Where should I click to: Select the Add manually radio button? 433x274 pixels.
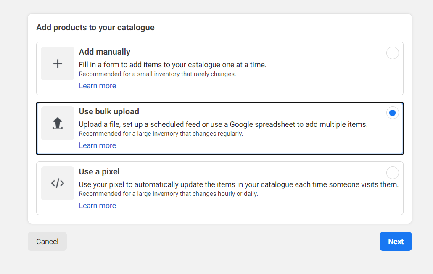(392, 53)
